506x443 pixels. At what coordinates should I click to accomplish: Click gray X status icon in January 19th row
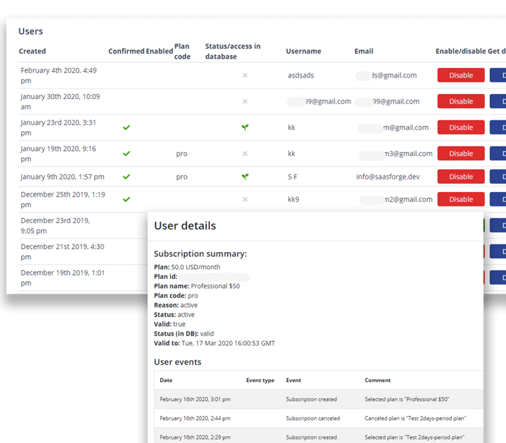coord(245,153)
